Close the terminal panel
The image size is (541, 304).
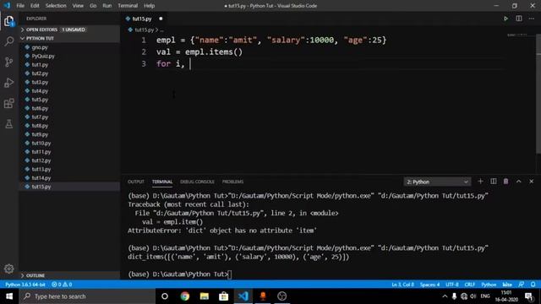pos(532,182)
